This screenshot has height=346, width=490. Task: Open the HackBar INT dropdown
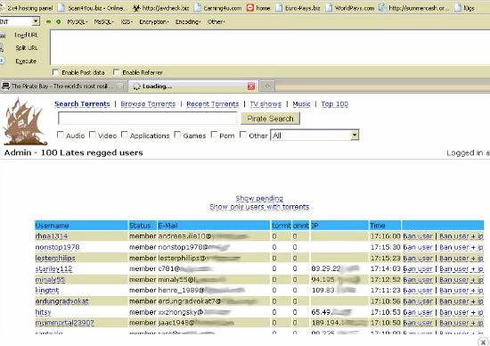point(36,21)
